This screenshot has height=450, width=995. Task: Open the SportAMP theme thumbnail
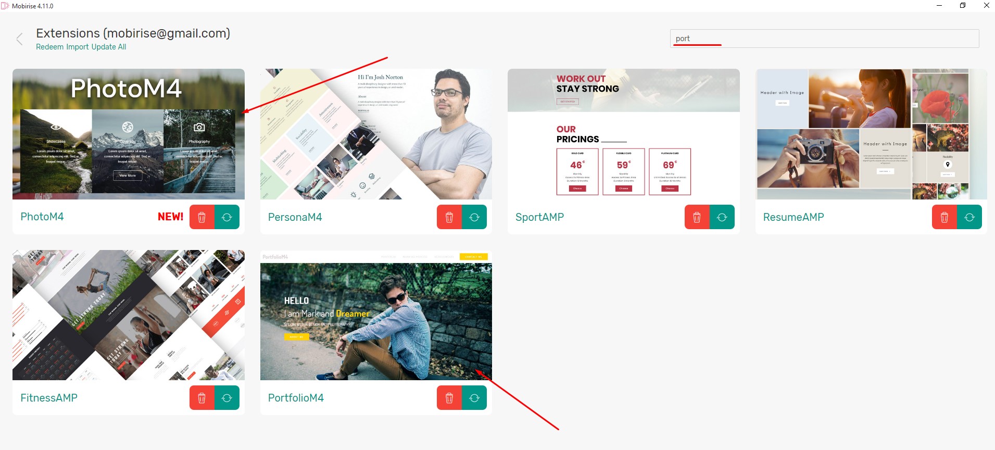coord(624,134)
